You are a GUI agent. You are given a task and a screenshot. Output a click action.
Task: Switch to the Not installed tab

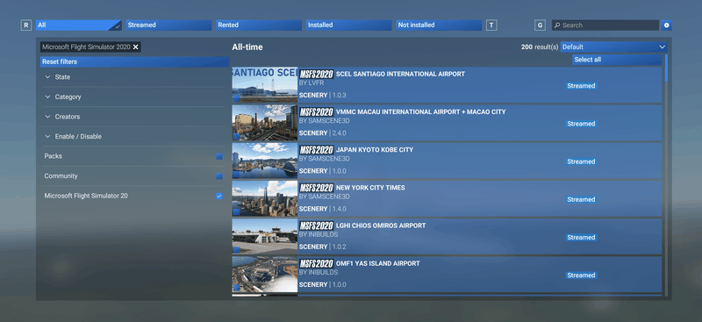[x=439, y=25]
